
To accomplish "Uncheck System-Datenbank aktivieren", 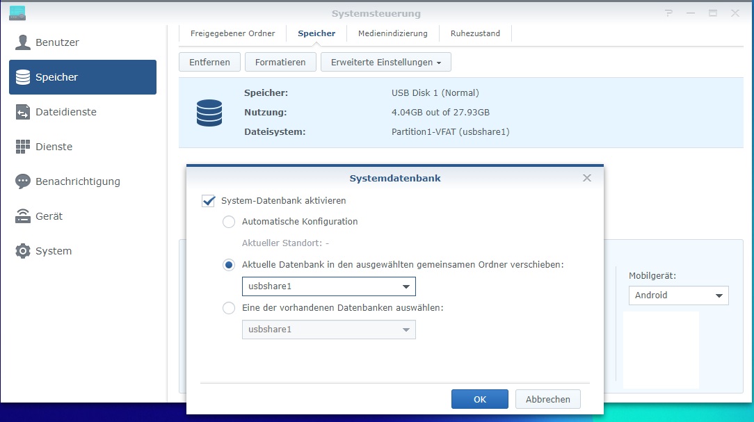I will click(x=208, y=201).
